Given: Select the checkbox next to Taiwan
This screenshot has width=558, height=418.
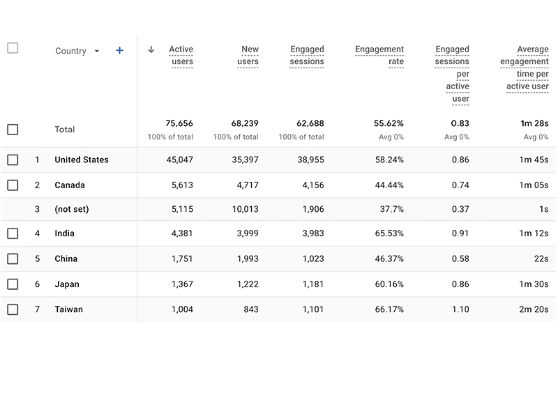Looking at the screenshot, I should pos(13,309).
